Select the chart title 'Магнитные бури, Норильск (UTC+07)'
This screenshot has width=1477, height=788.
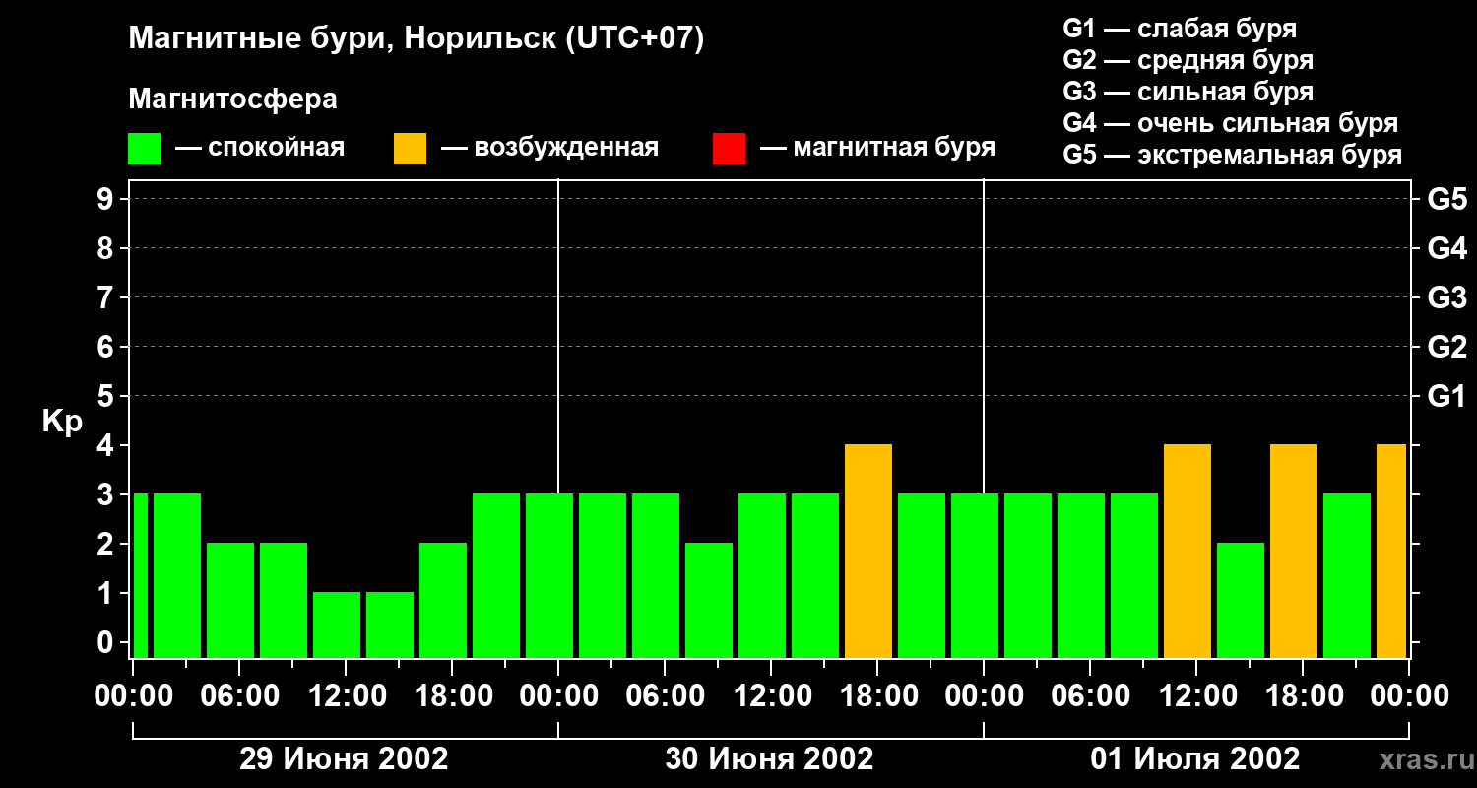coord(417,39)
